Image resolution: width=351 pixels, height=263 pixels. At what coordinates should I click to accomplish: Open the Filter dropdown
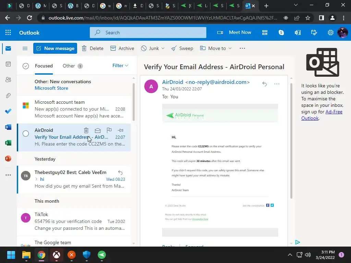point(120,65)
